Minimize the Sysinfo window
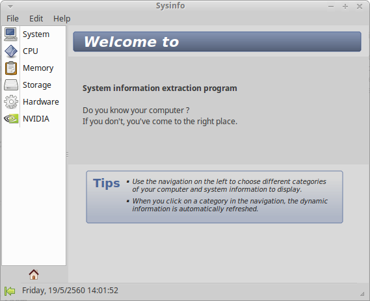Image resolution: width=370 pixels, height=301 pixels. pos(331,7)
